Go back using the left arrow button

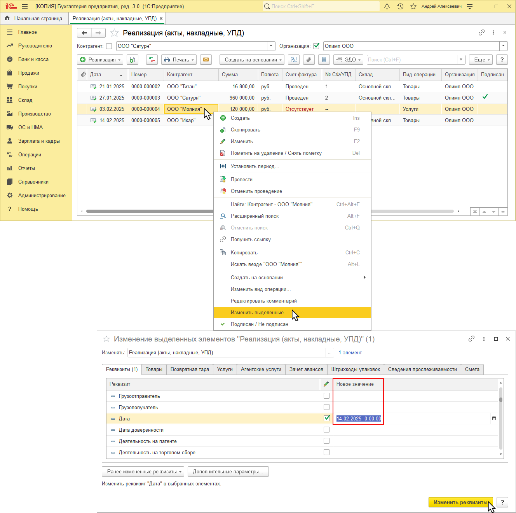(84, 33)
